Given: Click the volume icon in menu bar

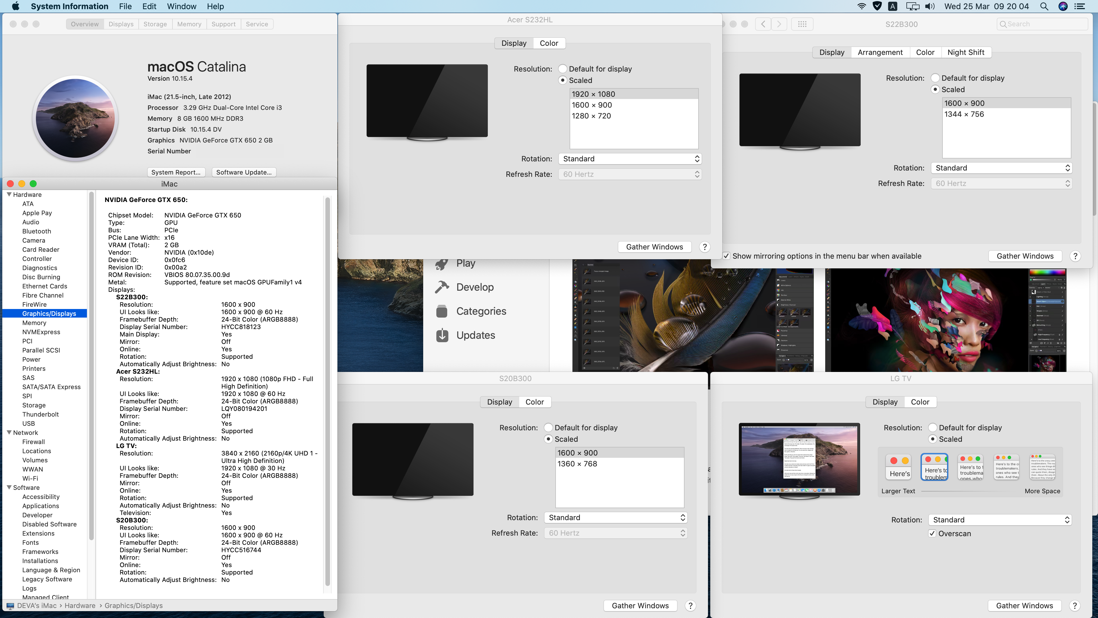Looking at the screenshot, I should (930, 6).
